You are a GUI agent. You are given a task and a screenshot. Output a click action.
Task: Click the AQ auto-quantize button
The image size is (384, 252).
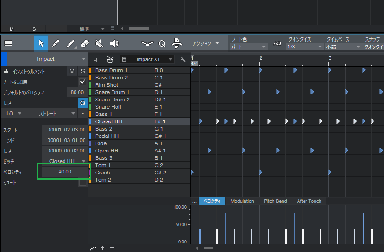coord(277,43)
